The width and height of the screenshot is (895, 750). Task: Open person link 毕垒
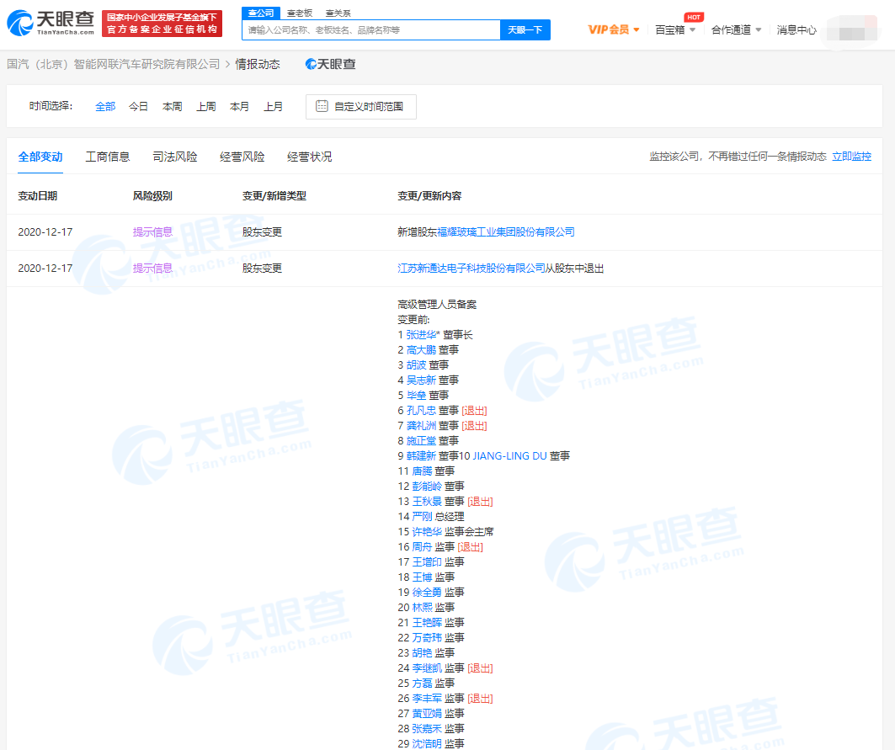(416, 395)
